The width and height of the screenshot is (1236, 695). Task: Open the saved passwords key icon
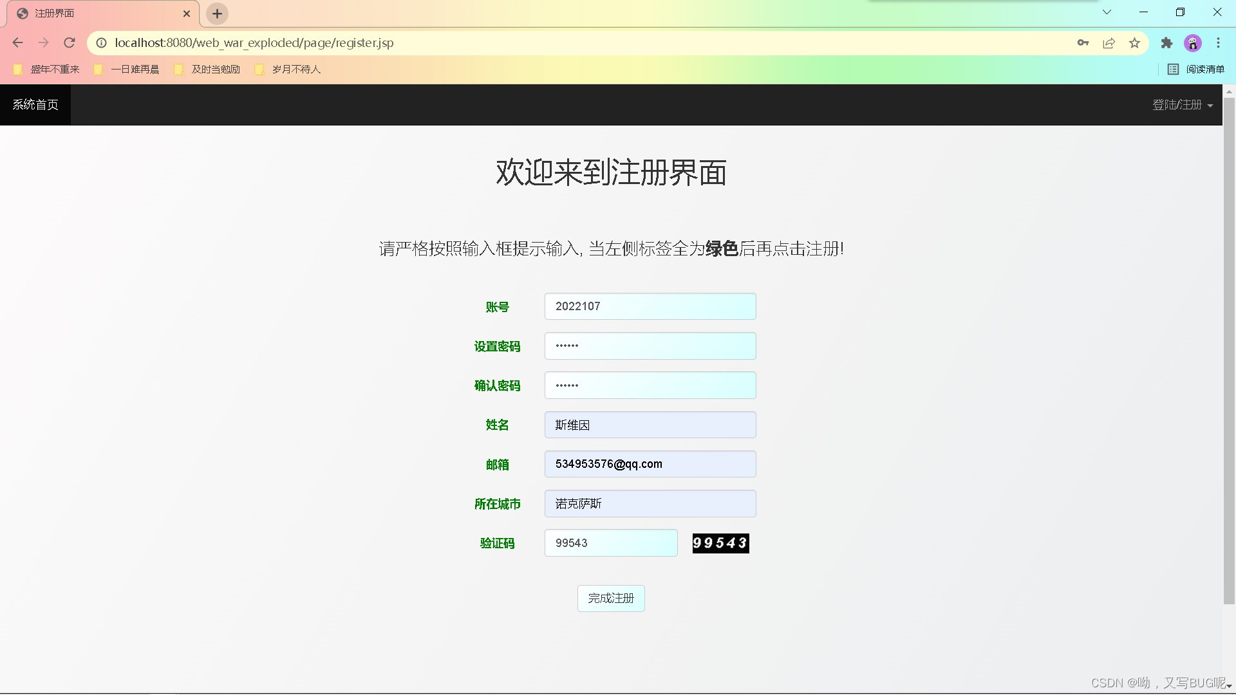(1083, 43)
